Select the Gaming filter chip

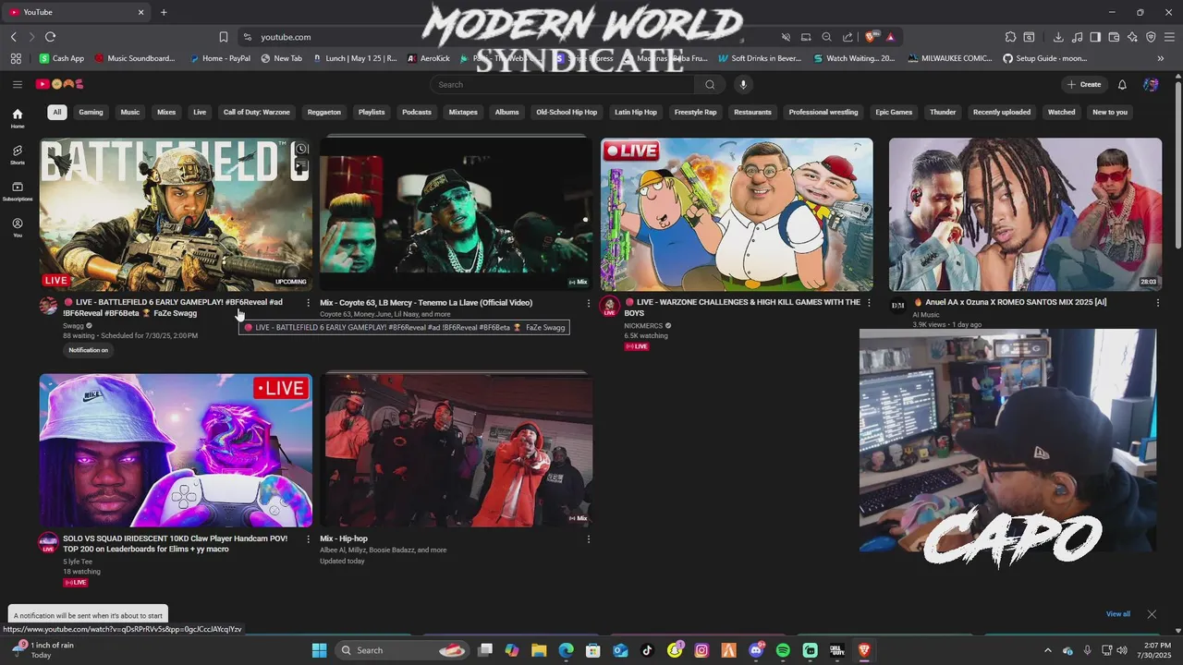tap(91, 112)
